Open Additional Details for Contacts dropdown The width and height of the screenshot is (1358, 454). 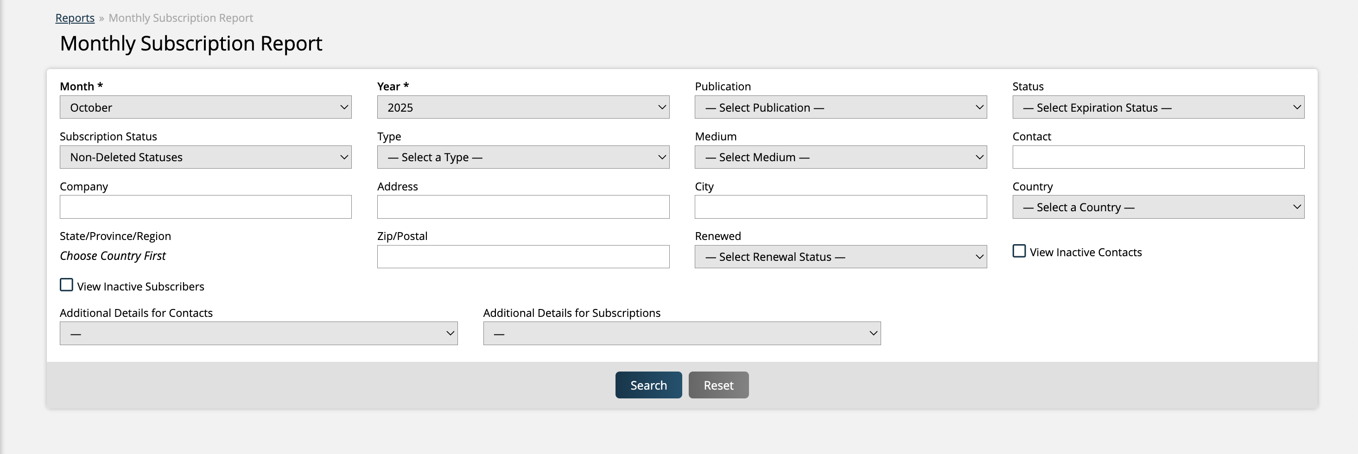pyautogui.click(x=258, y=334)
